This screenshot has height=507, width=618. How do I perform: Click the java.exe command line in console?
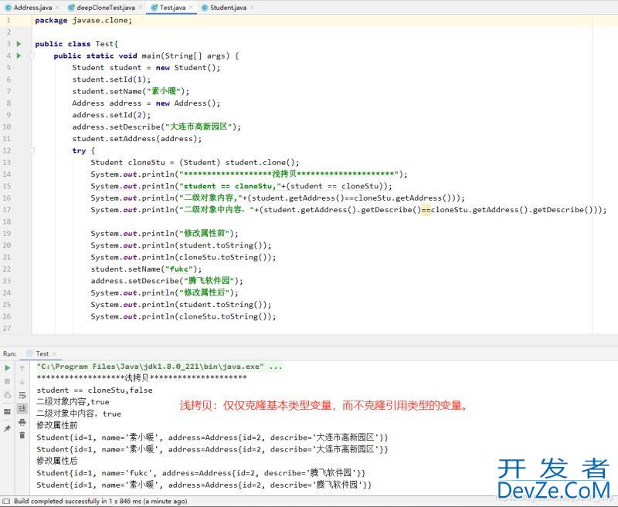coord(160,367)
